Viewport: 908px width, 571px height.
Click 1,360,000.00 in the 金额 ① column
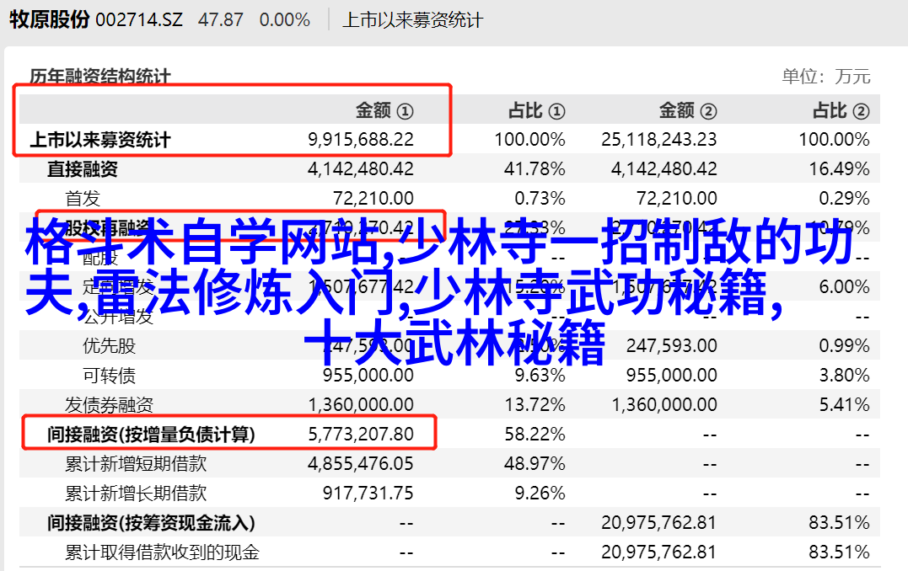click(x=361, y=405)
